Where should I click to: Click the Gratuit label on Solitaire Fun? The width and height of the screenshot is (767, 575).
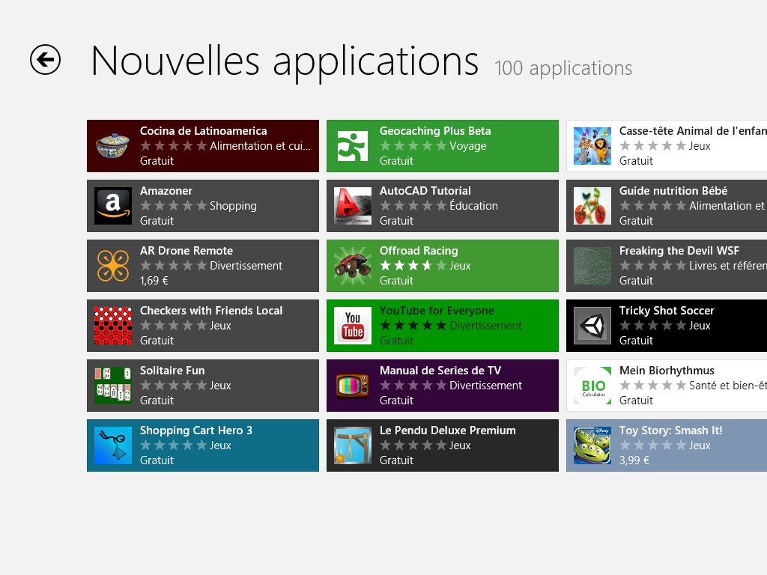(x=157, y=401)
